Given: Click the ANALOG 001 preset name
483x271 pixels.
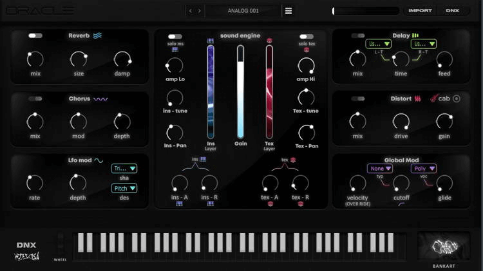Looking at the screenshot, I should (x=243, y=11).
